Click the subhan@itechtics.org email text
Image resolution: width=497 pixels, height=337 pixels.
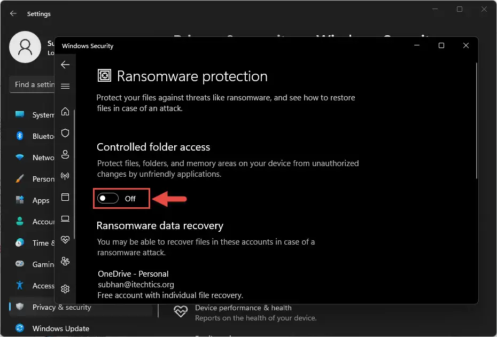[136, 285]
